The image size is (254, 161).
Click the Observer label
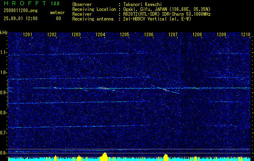82,4
